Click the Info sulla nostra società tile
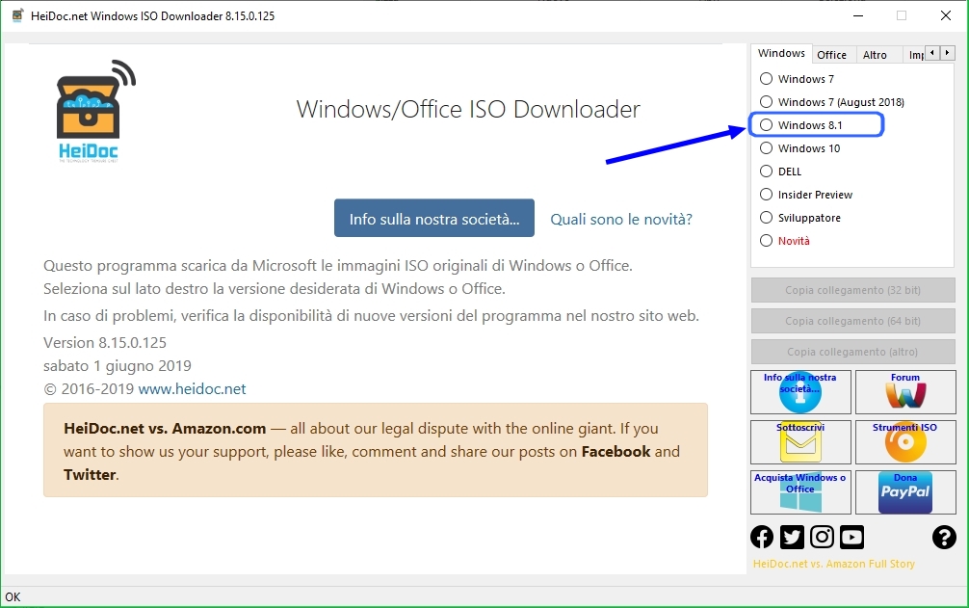The width and height of the screenshot is (969, 608). tap(800, 392)
